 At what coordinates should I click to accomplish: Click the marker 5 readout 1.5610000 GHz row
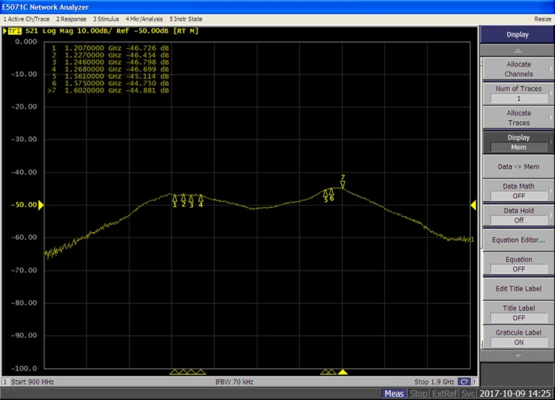pyautogui.click(x=110, y=76)
